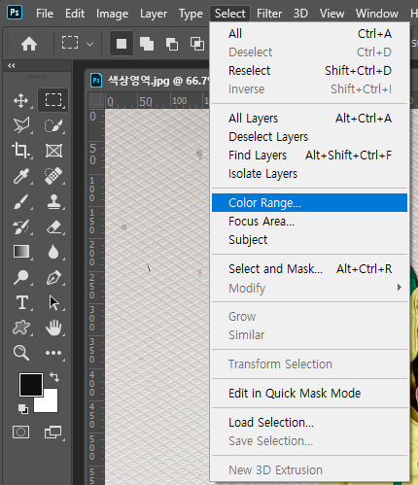The height and width of the screenshot is (485, 418).
Task: Select the History Brush tool
Action: [x=20, y=226]
